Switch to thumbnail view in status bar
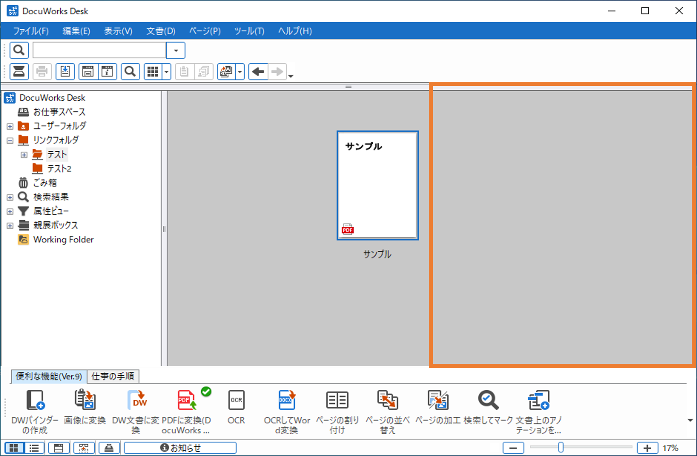Image resolution: width=697 pixels, height=456 pixels. [x=14, y=448]
